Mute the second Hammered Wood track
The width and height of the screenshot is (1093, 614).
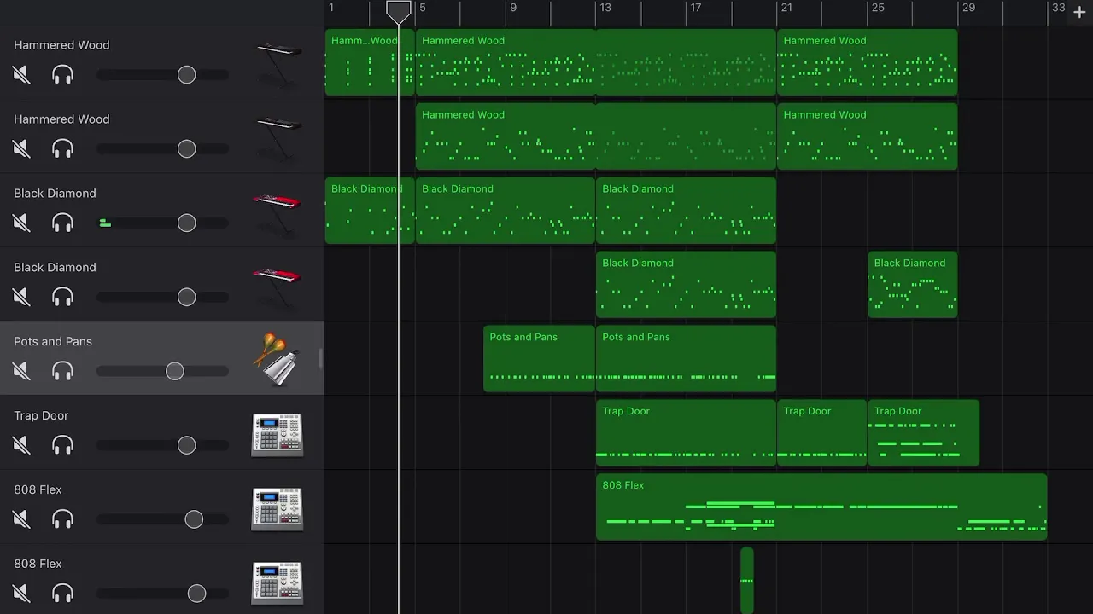pyautogui.click(x=22, y=149)
